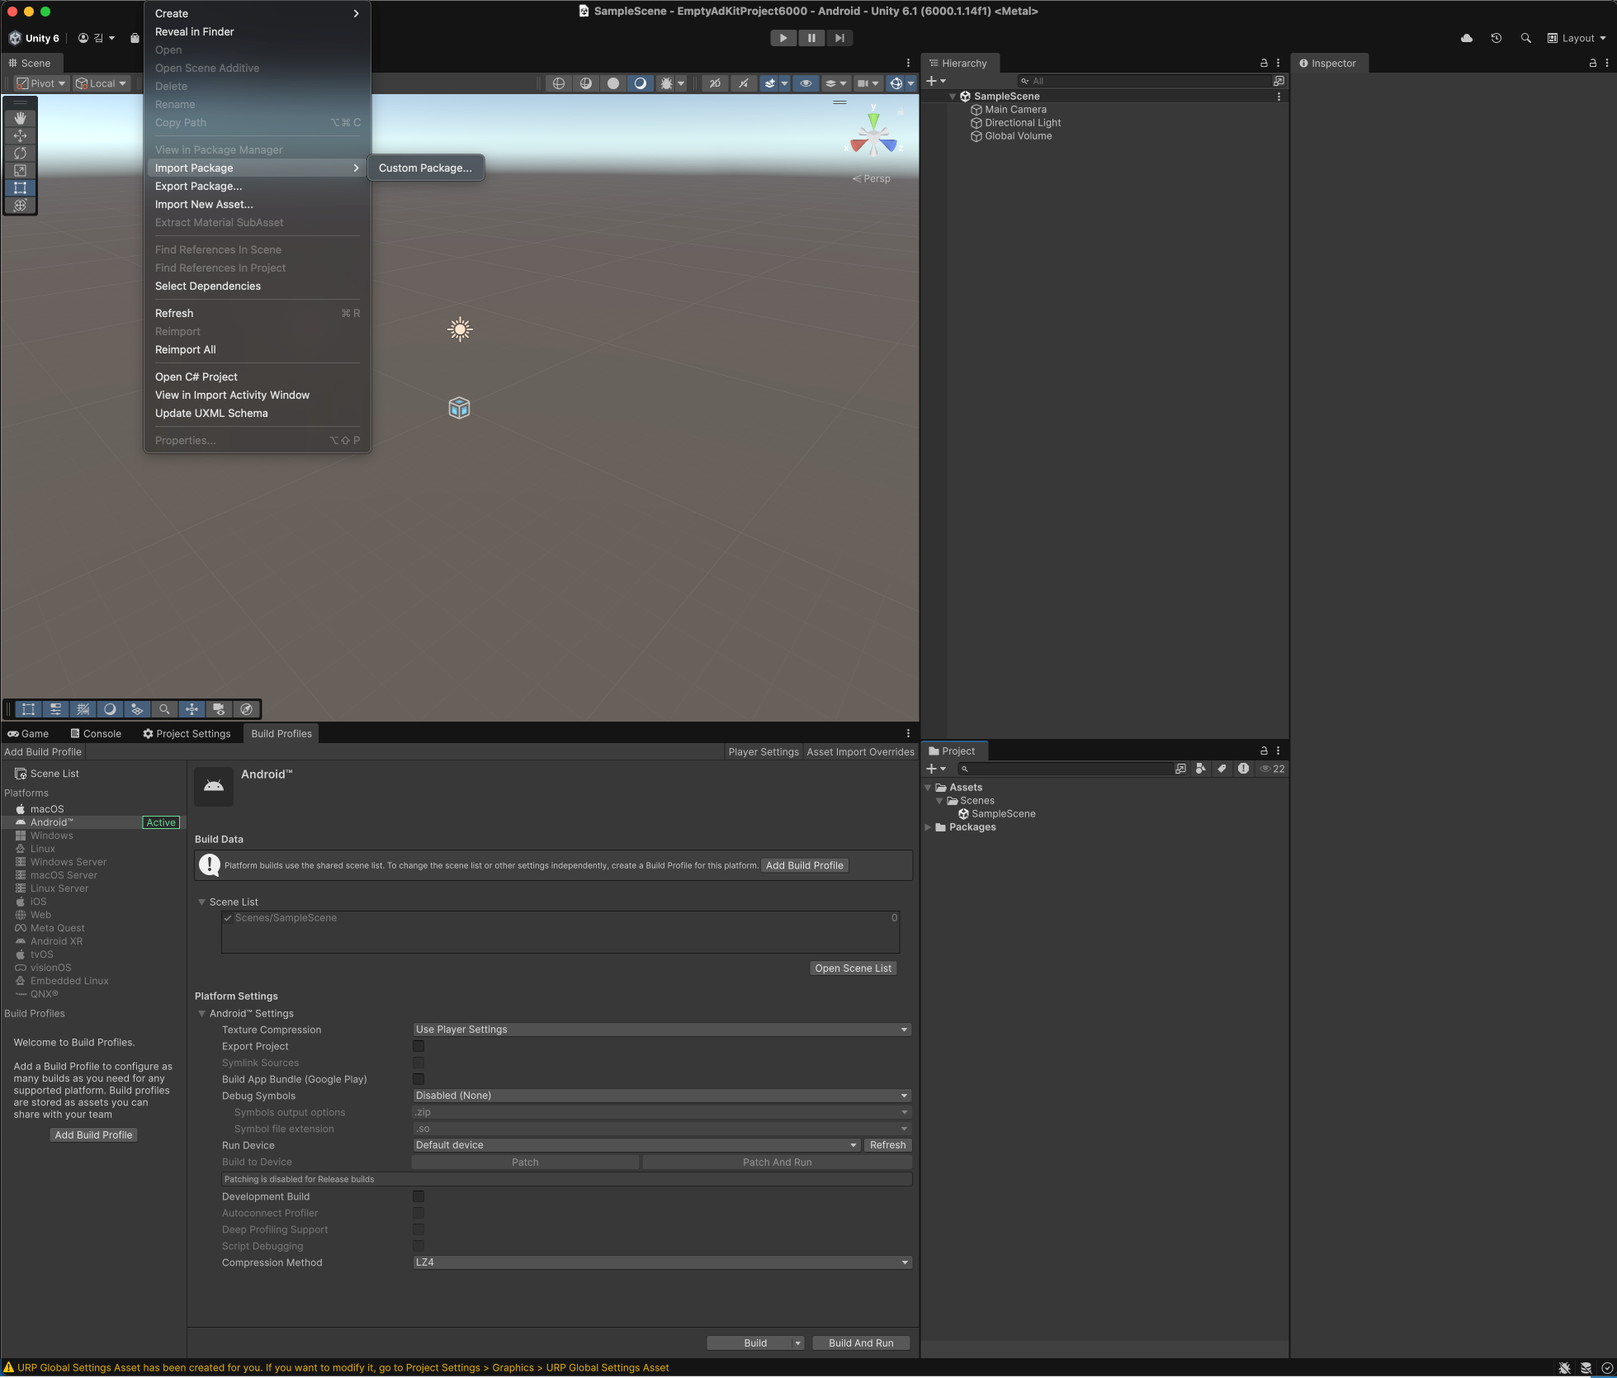1617x1378 pixels.
Task: Select the Hand view tool
Action: (x=20, y=118)
